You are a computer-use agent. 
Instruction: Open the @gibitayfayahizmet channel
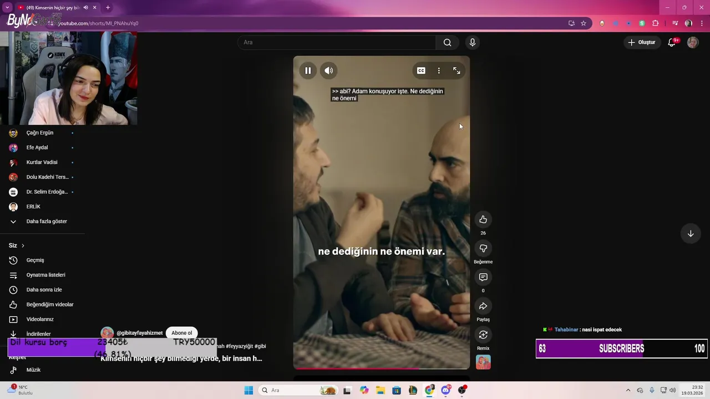tap(139, 333)
